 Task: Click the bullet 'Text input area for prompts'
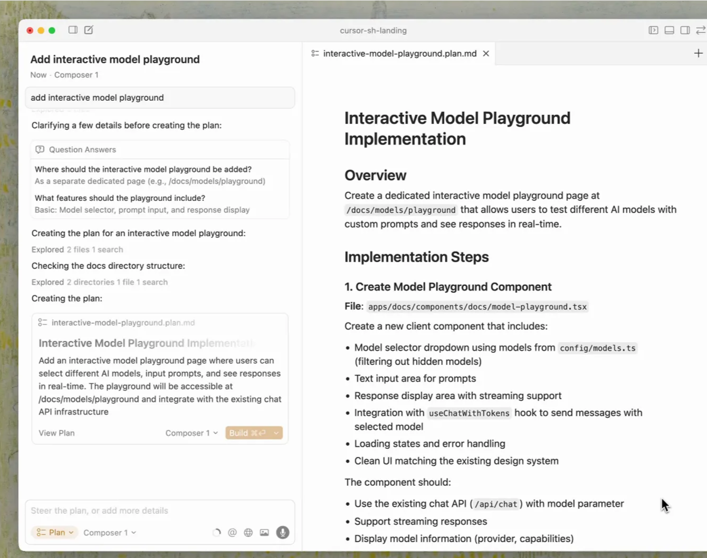pyautogui.click(x=415, y=379)
